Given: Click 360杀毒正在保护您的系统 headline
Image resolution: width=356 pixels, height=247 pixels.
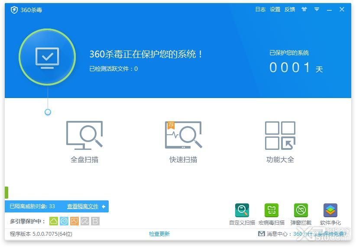Looking at the screenshot, I should (146, 54).
